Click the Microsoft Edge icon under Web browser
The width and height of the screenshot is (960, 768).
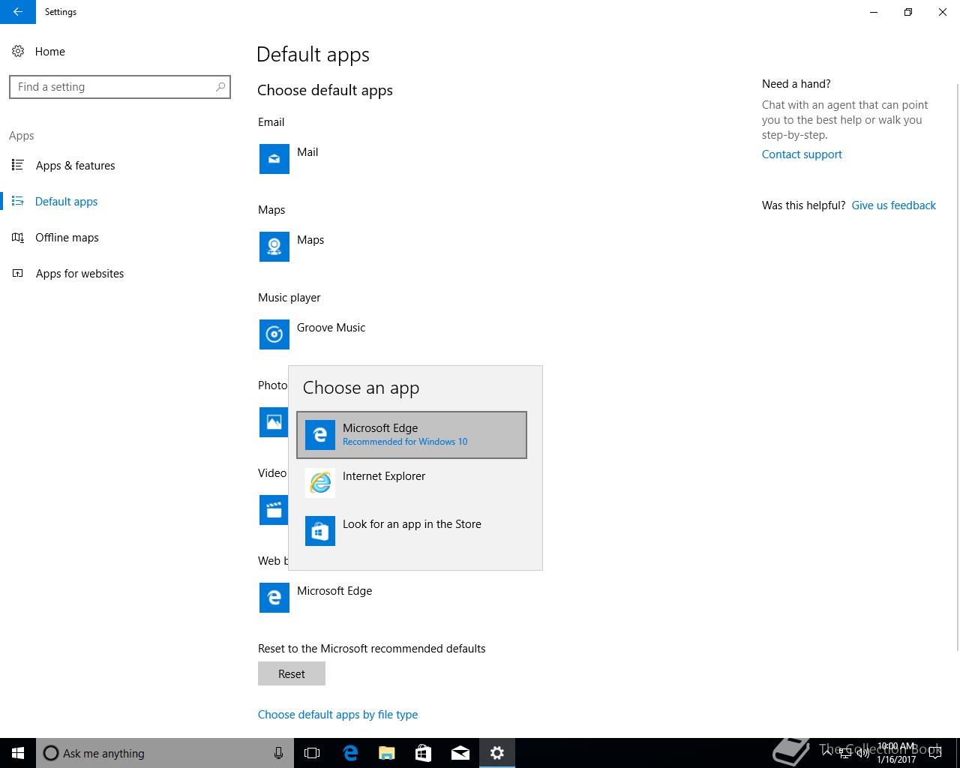tap(274, 598)
